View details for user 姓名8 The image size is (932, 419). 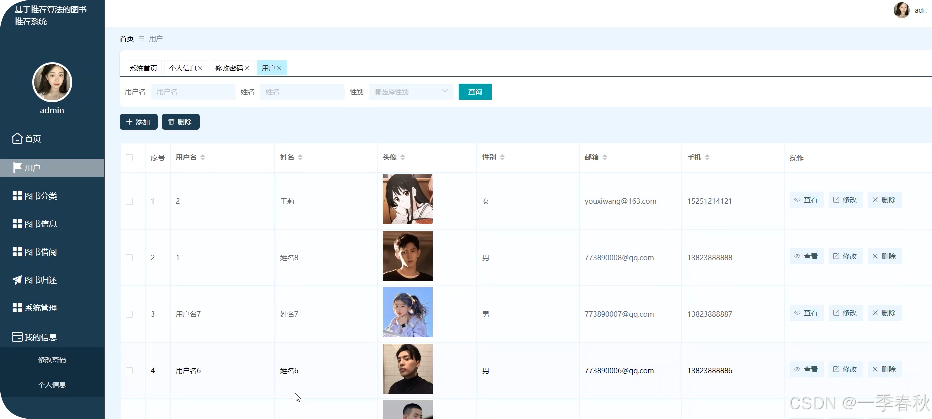point(806,256)
